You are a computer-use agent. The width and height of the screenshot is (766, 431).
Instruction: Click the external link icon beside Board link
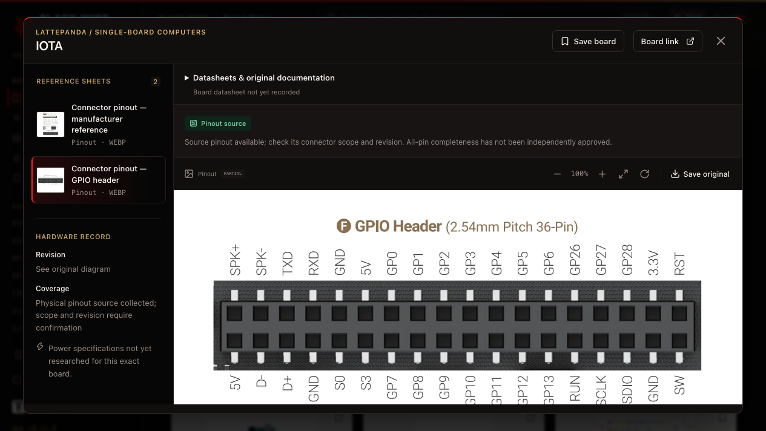point(690,41)
